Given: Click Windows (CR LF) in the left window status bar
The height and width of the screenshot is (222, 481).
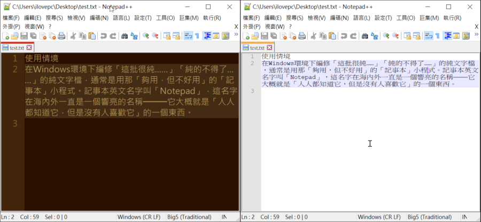Looking at the screenshot, I should click(x=139, y=217).
